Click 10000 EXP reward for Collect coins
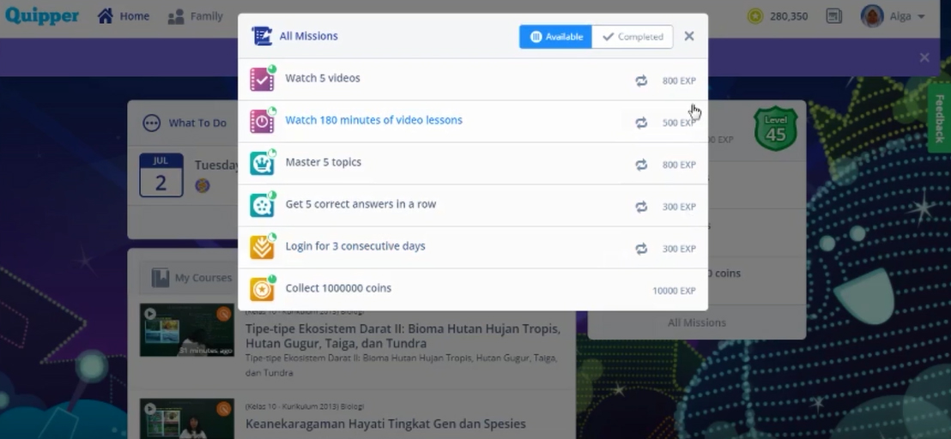Viewport: 951px width, 439px height. point(674,291)
